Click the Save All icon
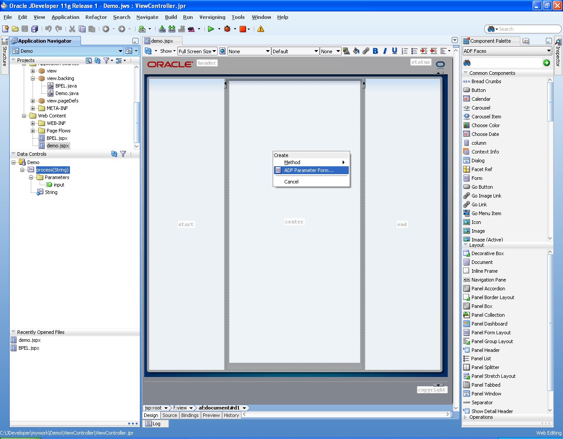Image resolution: width=563 pixels, height=439 pixels. click(34, 29)
